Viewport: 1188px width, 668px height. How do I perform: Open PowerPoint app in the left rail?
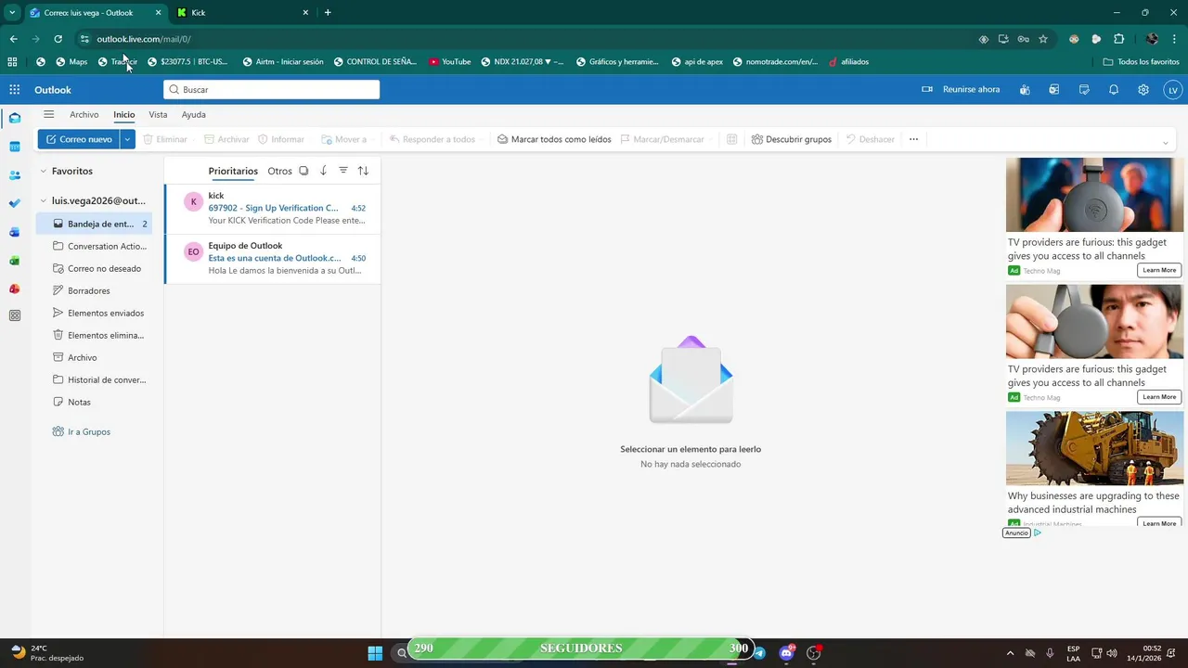(14, 289)
